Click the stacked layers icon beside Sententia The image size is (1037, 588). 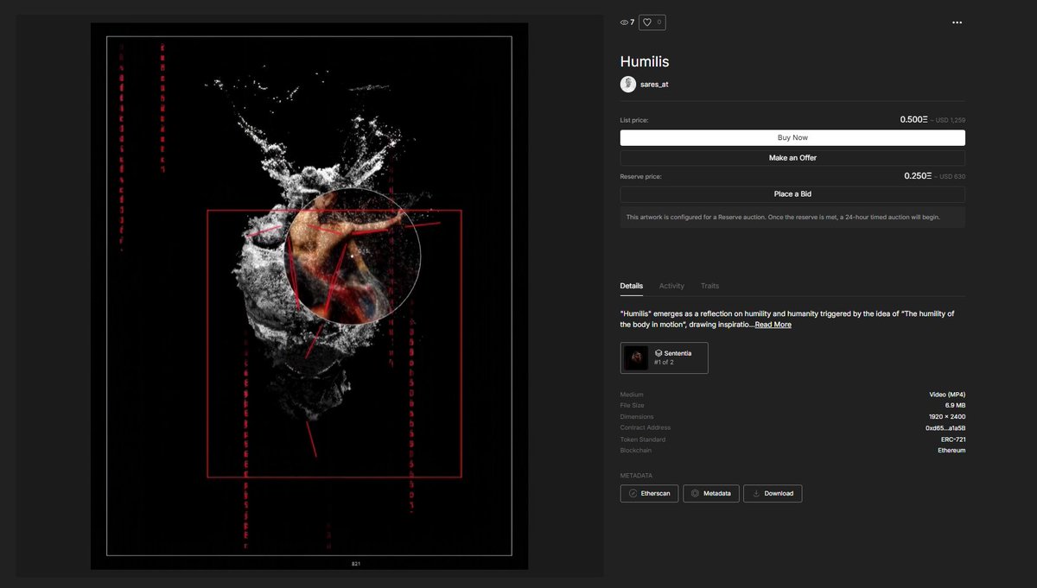[x=658, y=353]
